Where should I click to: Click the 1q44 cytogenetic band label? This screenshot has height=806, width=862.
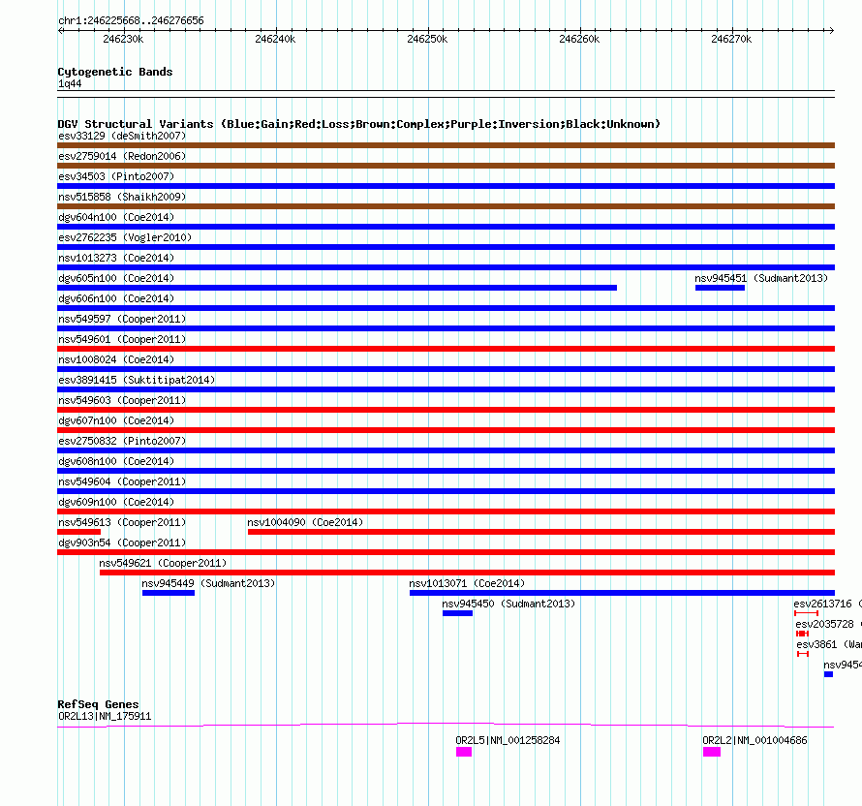pos(70,83)
